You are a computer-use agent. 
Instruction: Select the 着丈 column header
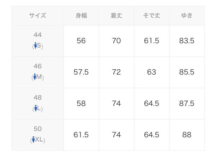click(x=116, y=16)
